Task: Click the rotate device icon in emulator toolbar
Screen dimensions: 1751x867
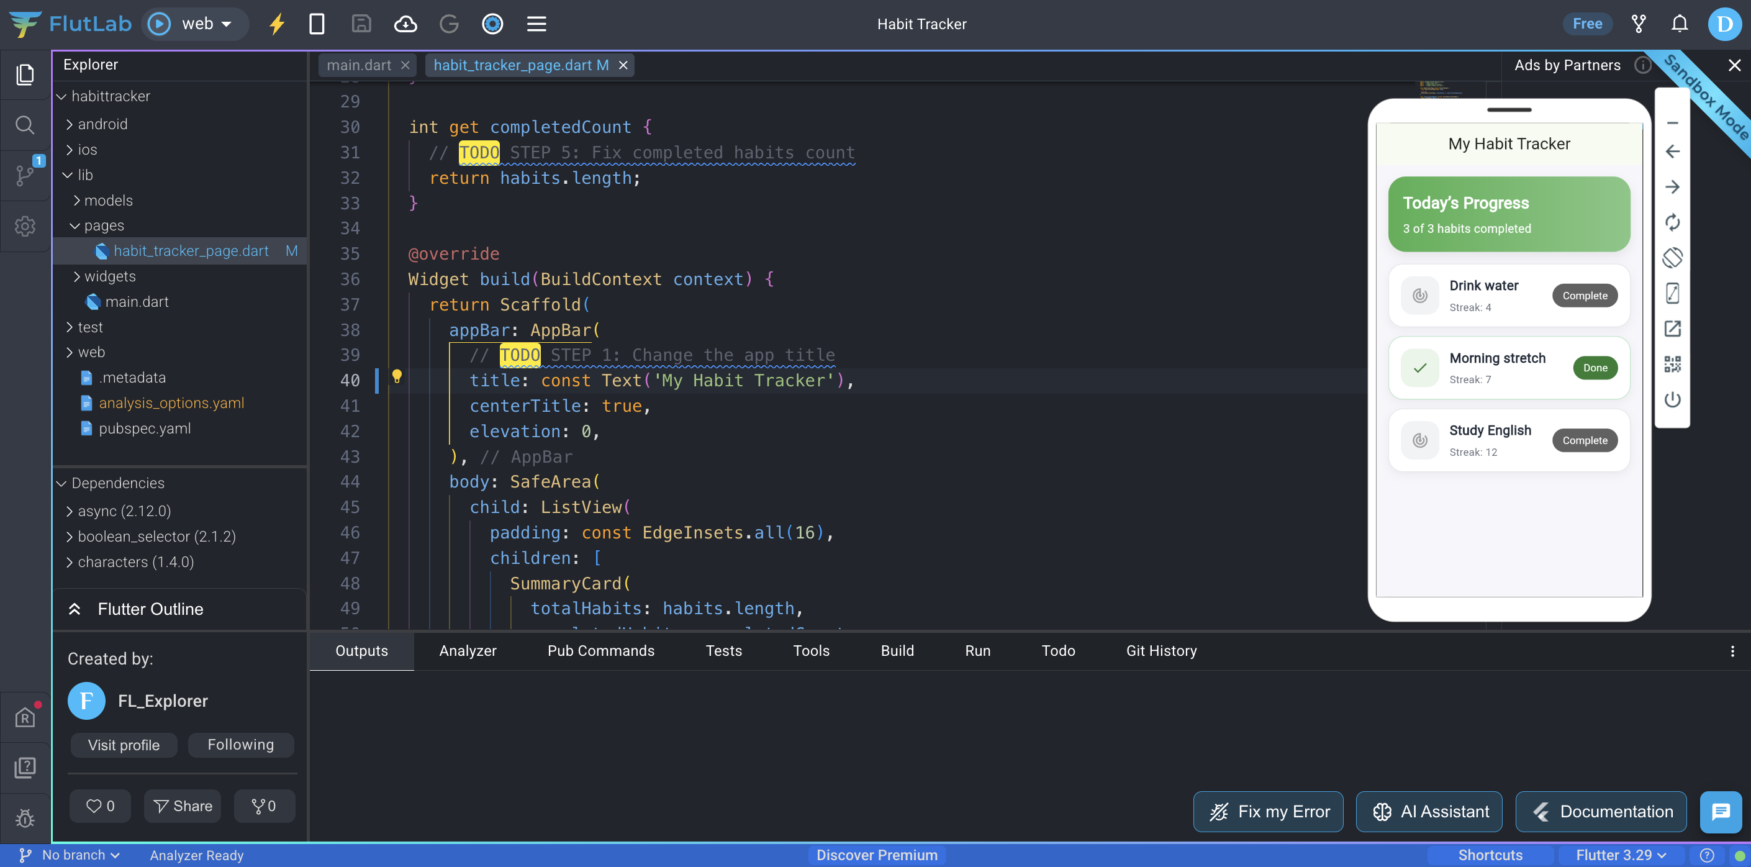Action: tap(1672, 258)
